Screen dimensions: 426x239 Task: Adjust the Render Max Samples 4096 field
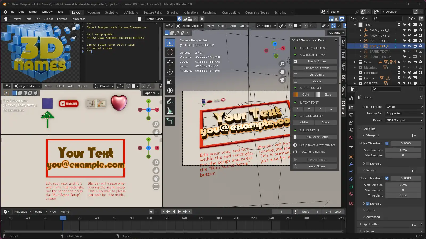(x=403, y=185)
